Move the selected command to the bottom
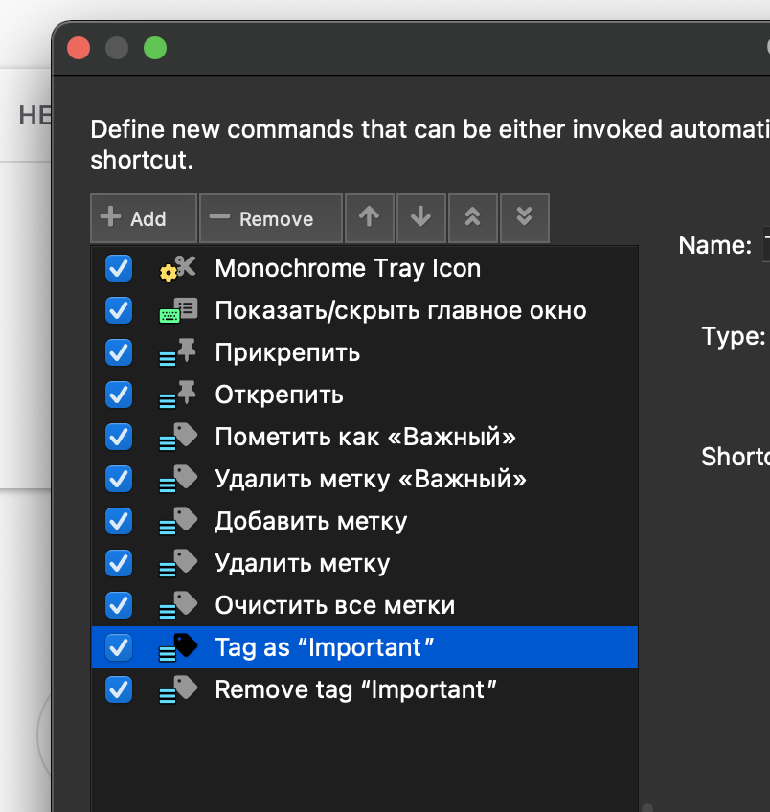 pos(525,218)
